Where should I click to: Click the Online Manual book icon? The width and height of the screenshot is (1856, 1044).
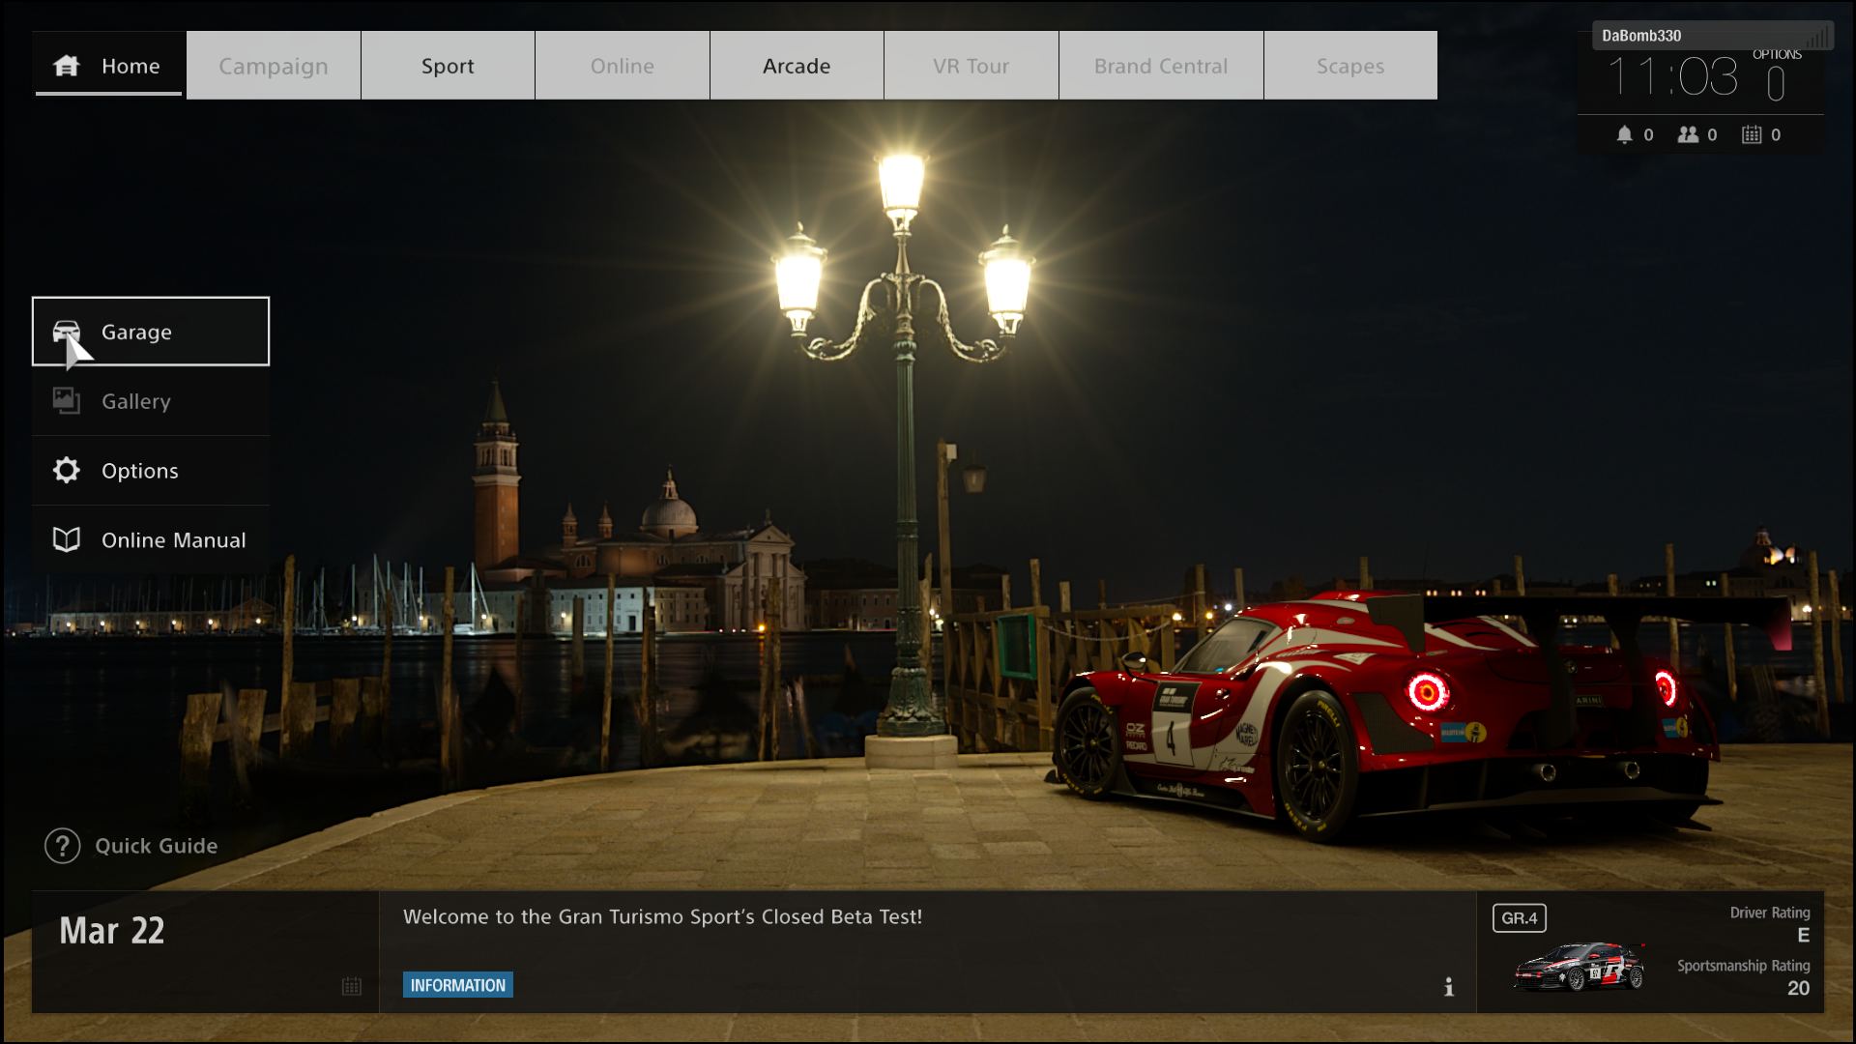pos(67,540)
